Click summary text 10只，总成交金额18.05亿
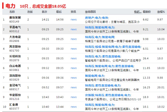The image size is (167, 112). 43,6
